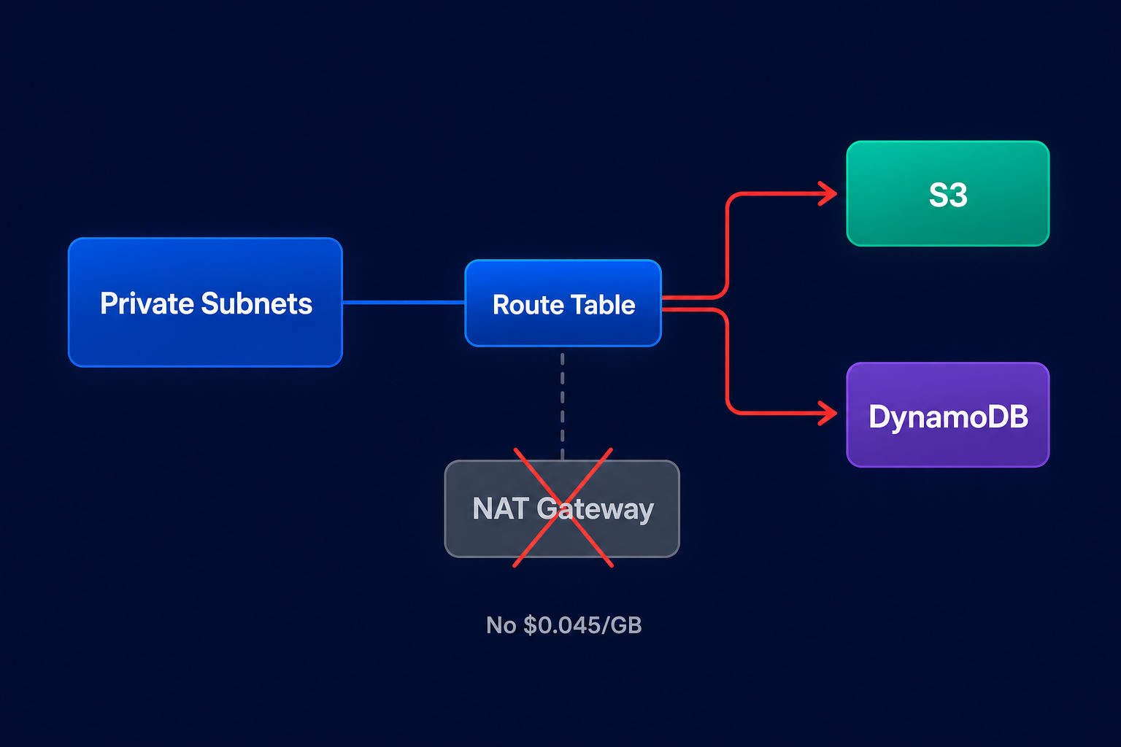1121x747 pixels.
Task: Click the "No $0.045/GB" caption text
Action: click(564, 625)
